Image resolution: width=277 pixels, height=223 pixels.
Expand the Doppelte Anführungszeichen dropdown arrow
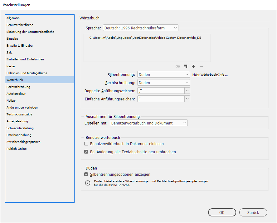[x=187, y=91]
